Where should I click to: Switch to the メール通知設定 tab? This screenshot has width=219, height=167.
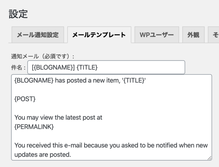point(38,35)
